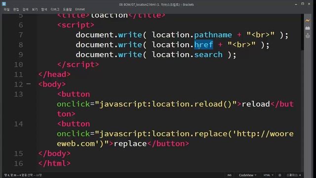Click the "<br>" string on line 7
This screenshot has height=178, width=316.
(260, 35)
